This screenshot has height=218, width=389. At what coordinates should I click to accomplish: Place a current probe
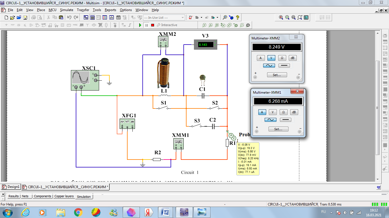pyautogui.click(x=210, y=25)
